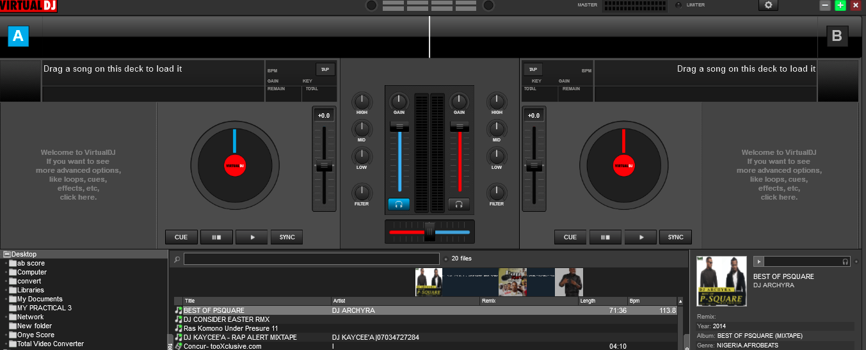
Task: Turn the left deck FILTER knob
Action: [x=362, y=192]
